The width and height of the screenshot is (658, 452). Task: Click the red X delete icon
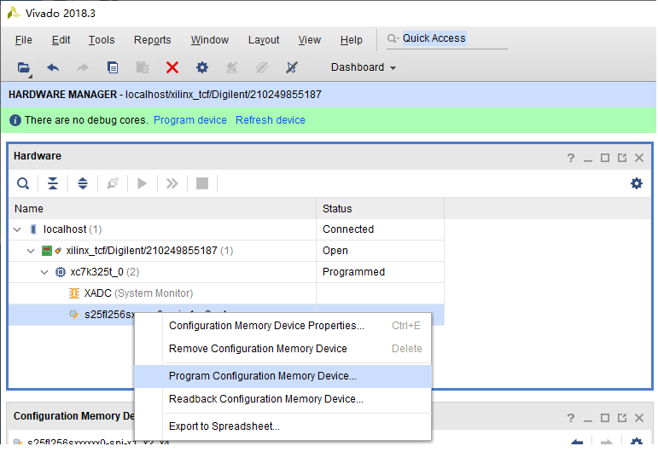pyautogui.click(x=172, y=67)
